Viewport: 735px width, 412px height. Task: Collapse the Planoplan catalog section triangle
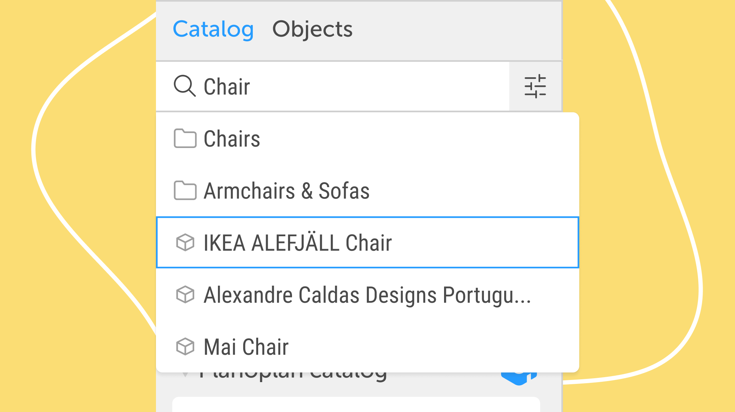pos(185,375)
